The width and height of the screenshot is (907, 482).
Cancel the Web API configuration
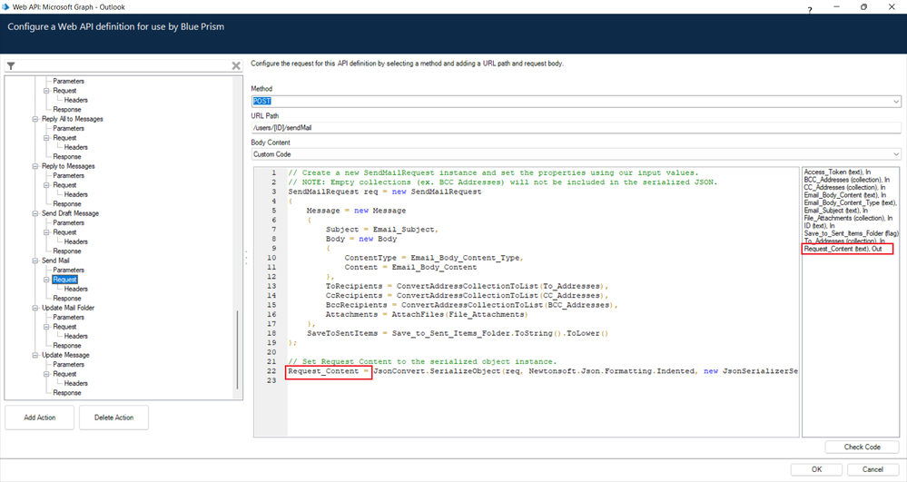[x=872, y=470]
